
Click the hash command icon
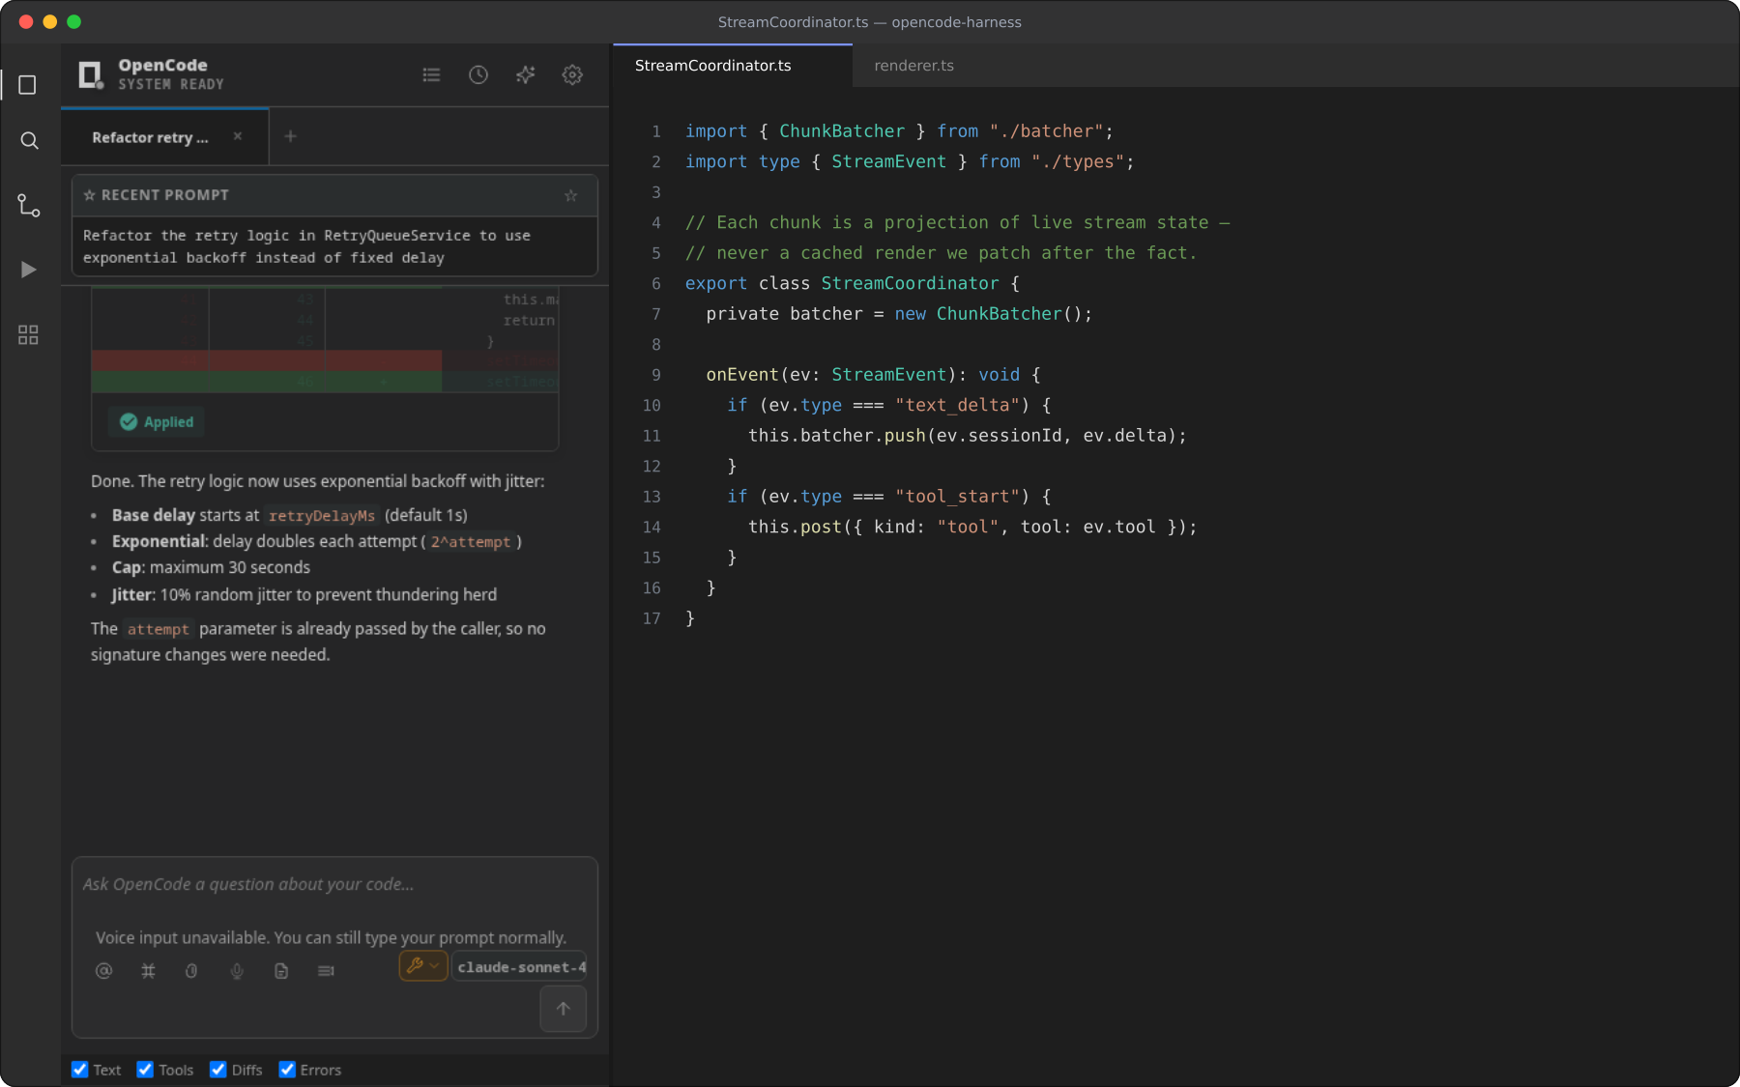[x=148, y=970]
